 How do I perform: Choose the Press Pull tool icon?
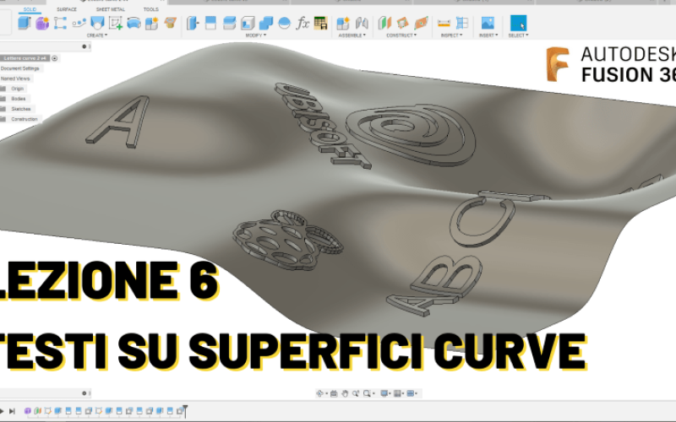(193, 23)
